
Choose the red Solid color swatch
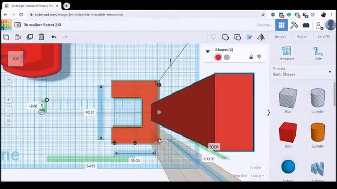[218, 57]
